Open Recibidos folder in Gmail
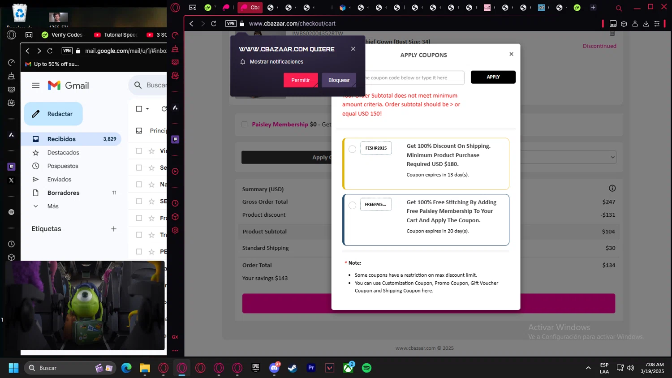The image size is (672, 378). [71, 139]
